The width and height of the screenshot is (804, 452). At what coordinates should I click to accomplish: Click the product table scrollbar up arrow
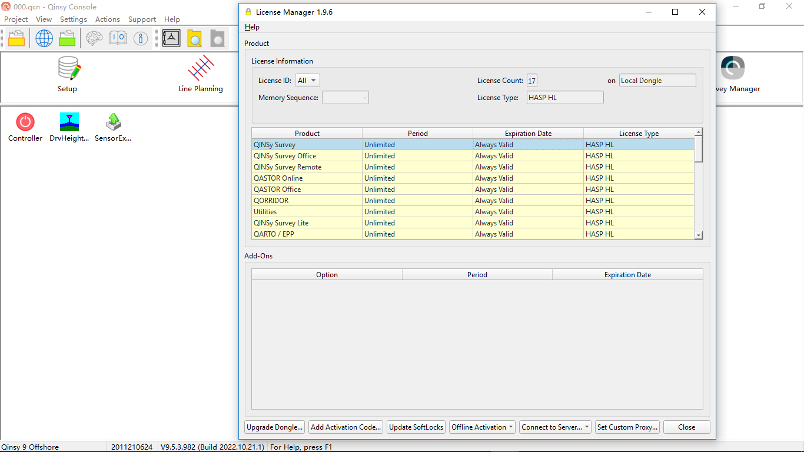(699, 132)
